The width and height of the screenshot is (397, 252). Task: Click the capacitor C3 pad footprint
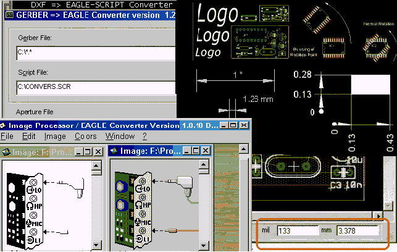[x=343, y=172]
